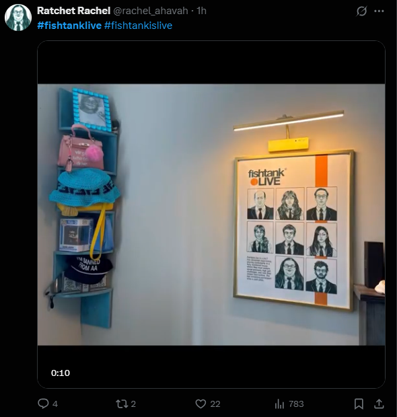The height and width of the screenshot is (417, 397).
Task: Open the three-dot more options menu
Action: click(x=379, y=11)
